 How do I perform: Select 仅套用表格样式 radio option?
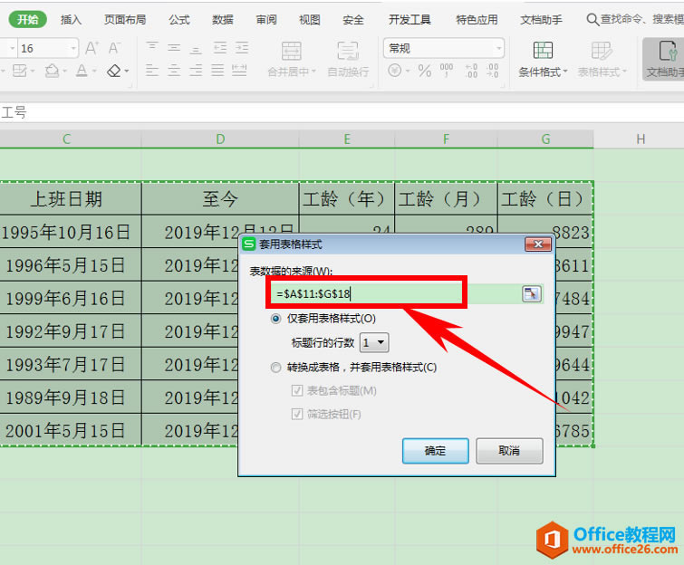pyautogui.click(x=275, y=319)
